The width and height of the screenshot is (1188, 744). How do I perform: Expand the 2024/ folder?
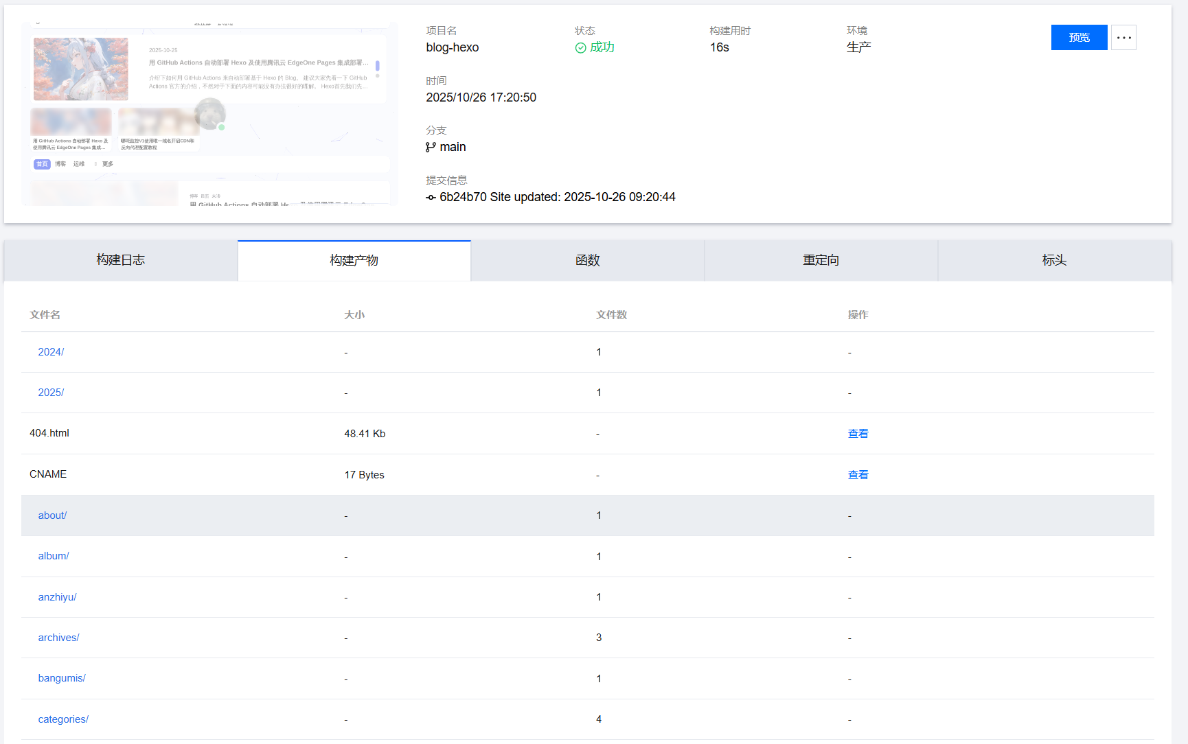click(51, 352)
